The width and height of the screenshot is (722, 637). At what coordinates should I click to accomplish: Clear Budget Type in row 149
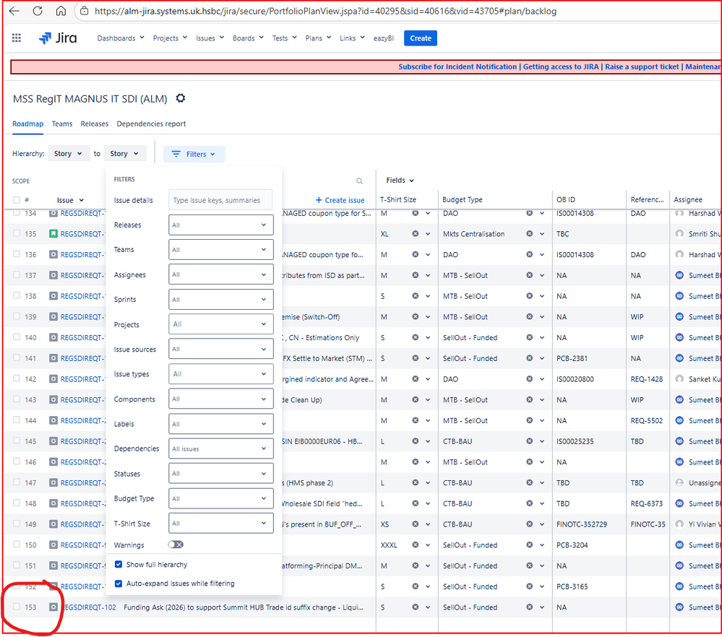coord(530,524)
